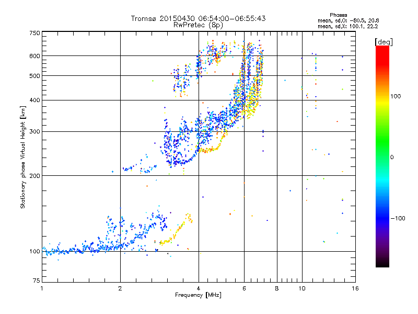This screenshot has height=314, width=418.
Task: Click the y-axis tick label "400"
Action: point(34,100)
